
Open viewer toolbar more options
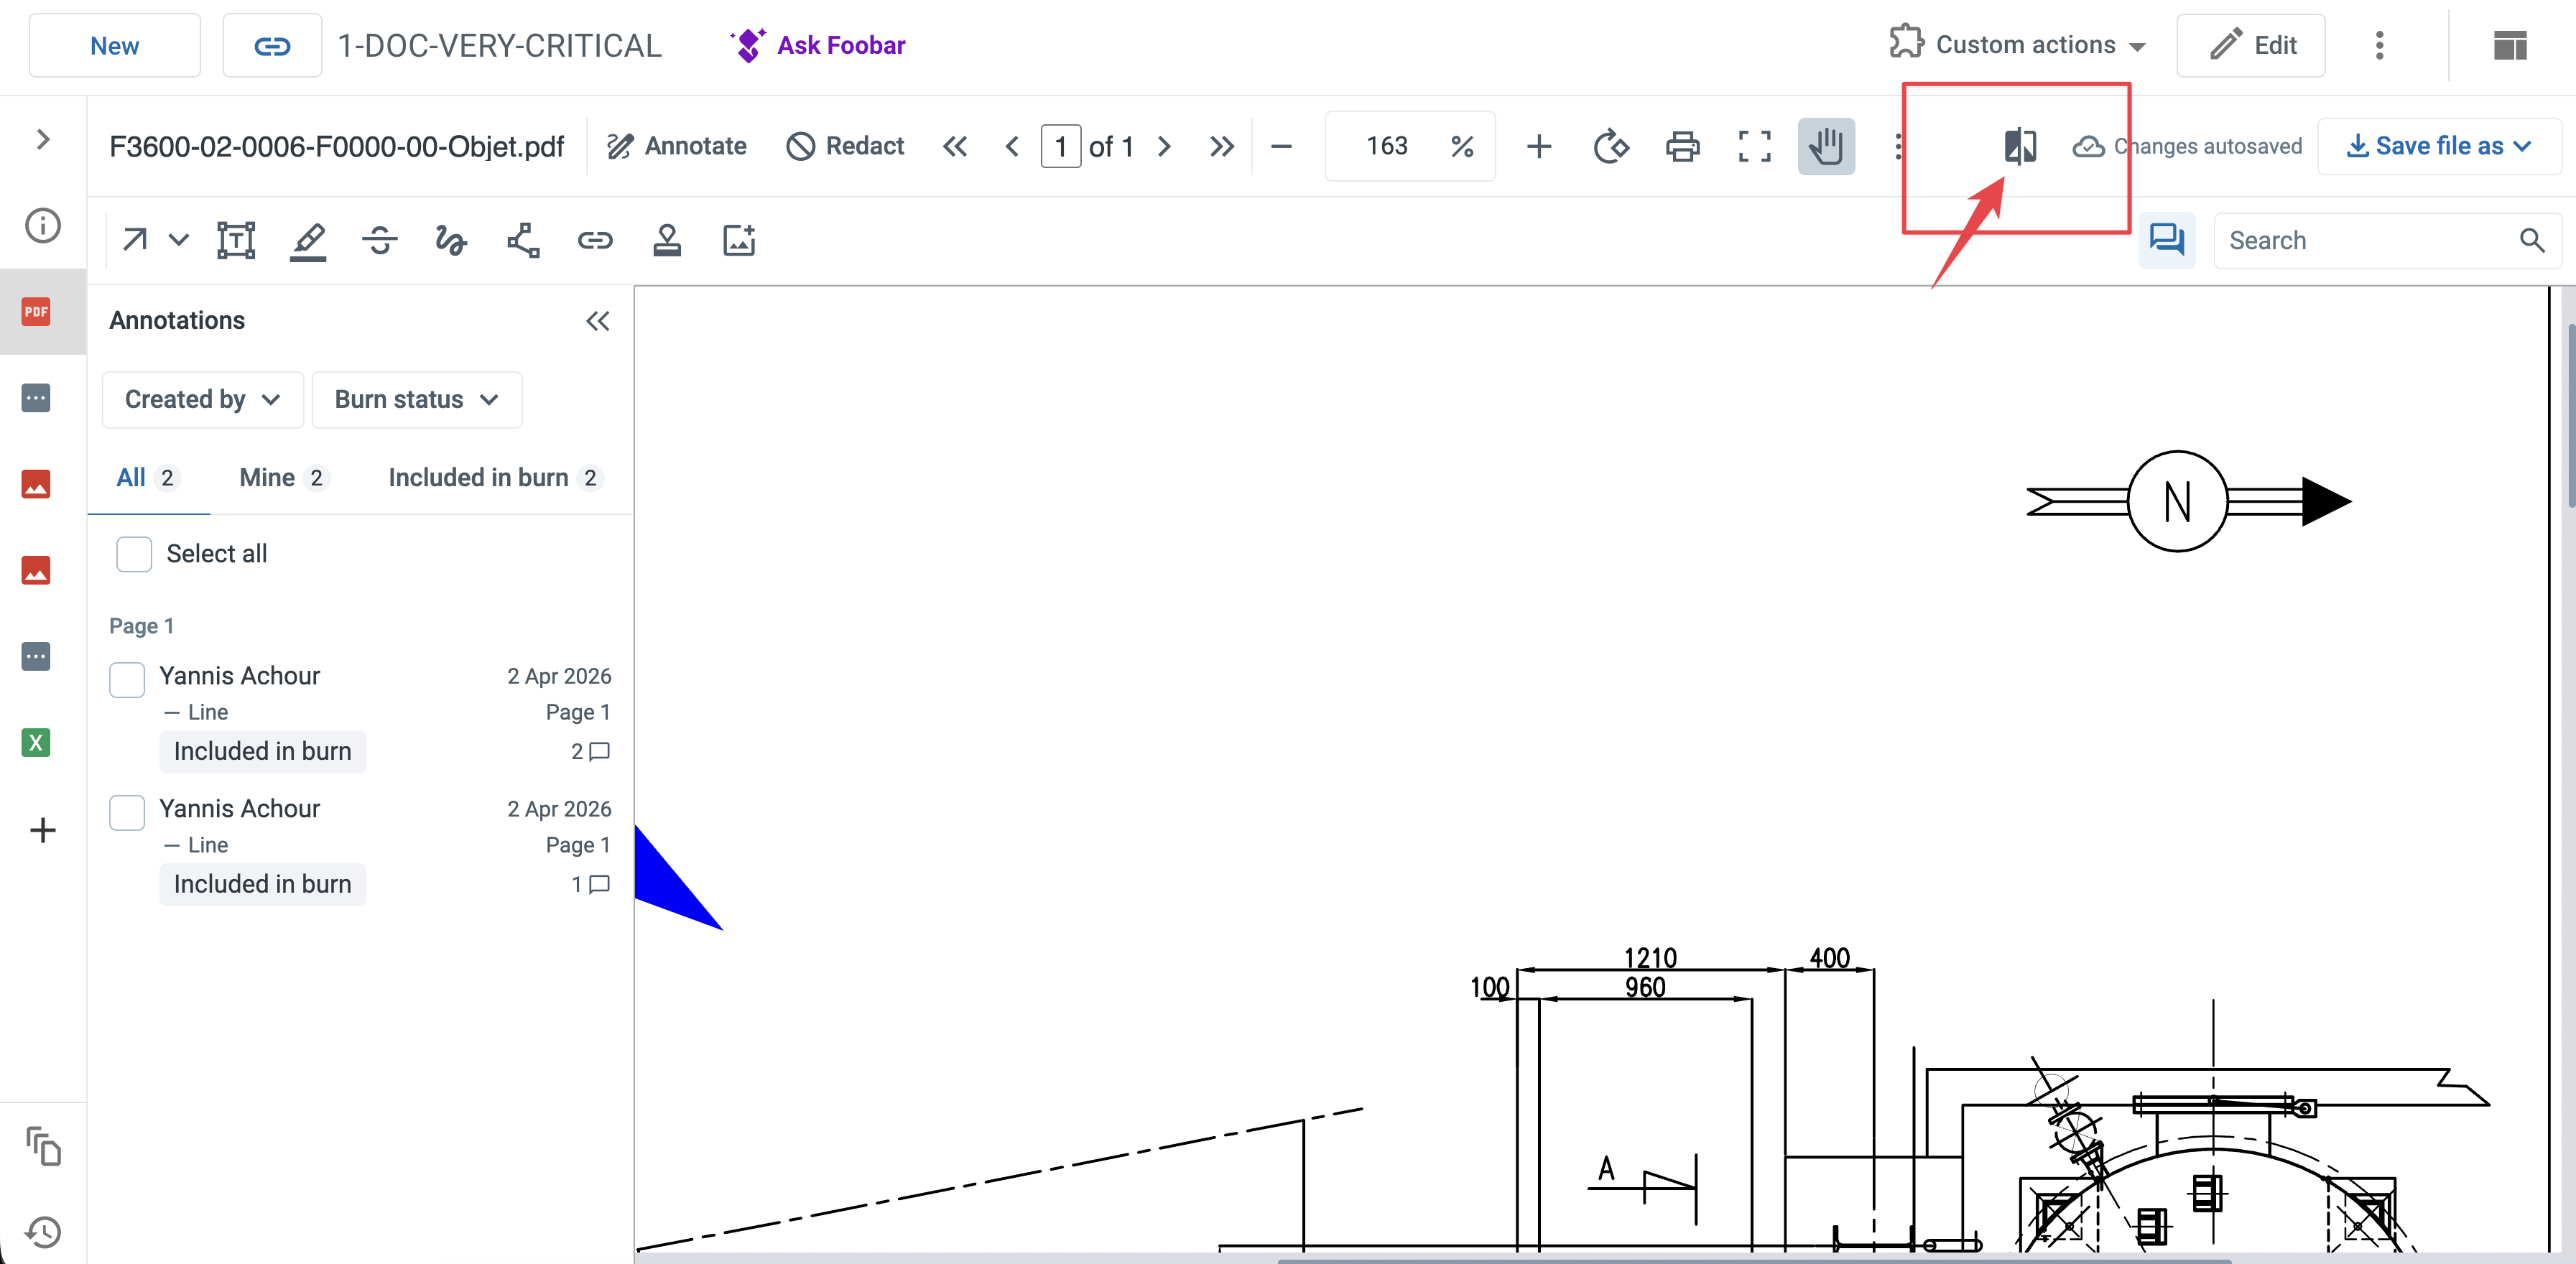(1897, 147)
